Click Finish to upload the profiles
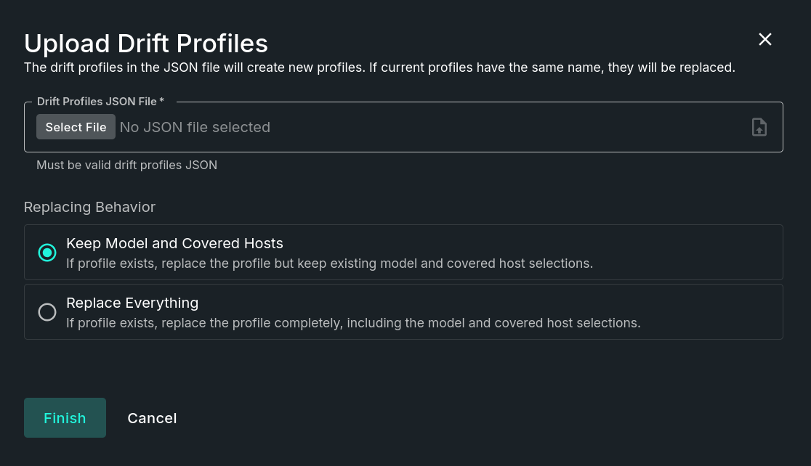 pos(65,417)
